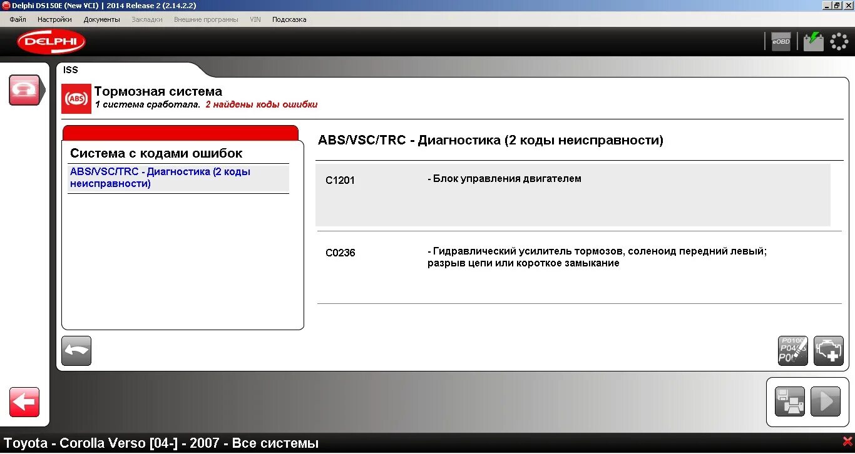The width and height of the screenshot is (855, 454).
Task: Minimize the Delphi DS150E window
Action: point(826,5)
